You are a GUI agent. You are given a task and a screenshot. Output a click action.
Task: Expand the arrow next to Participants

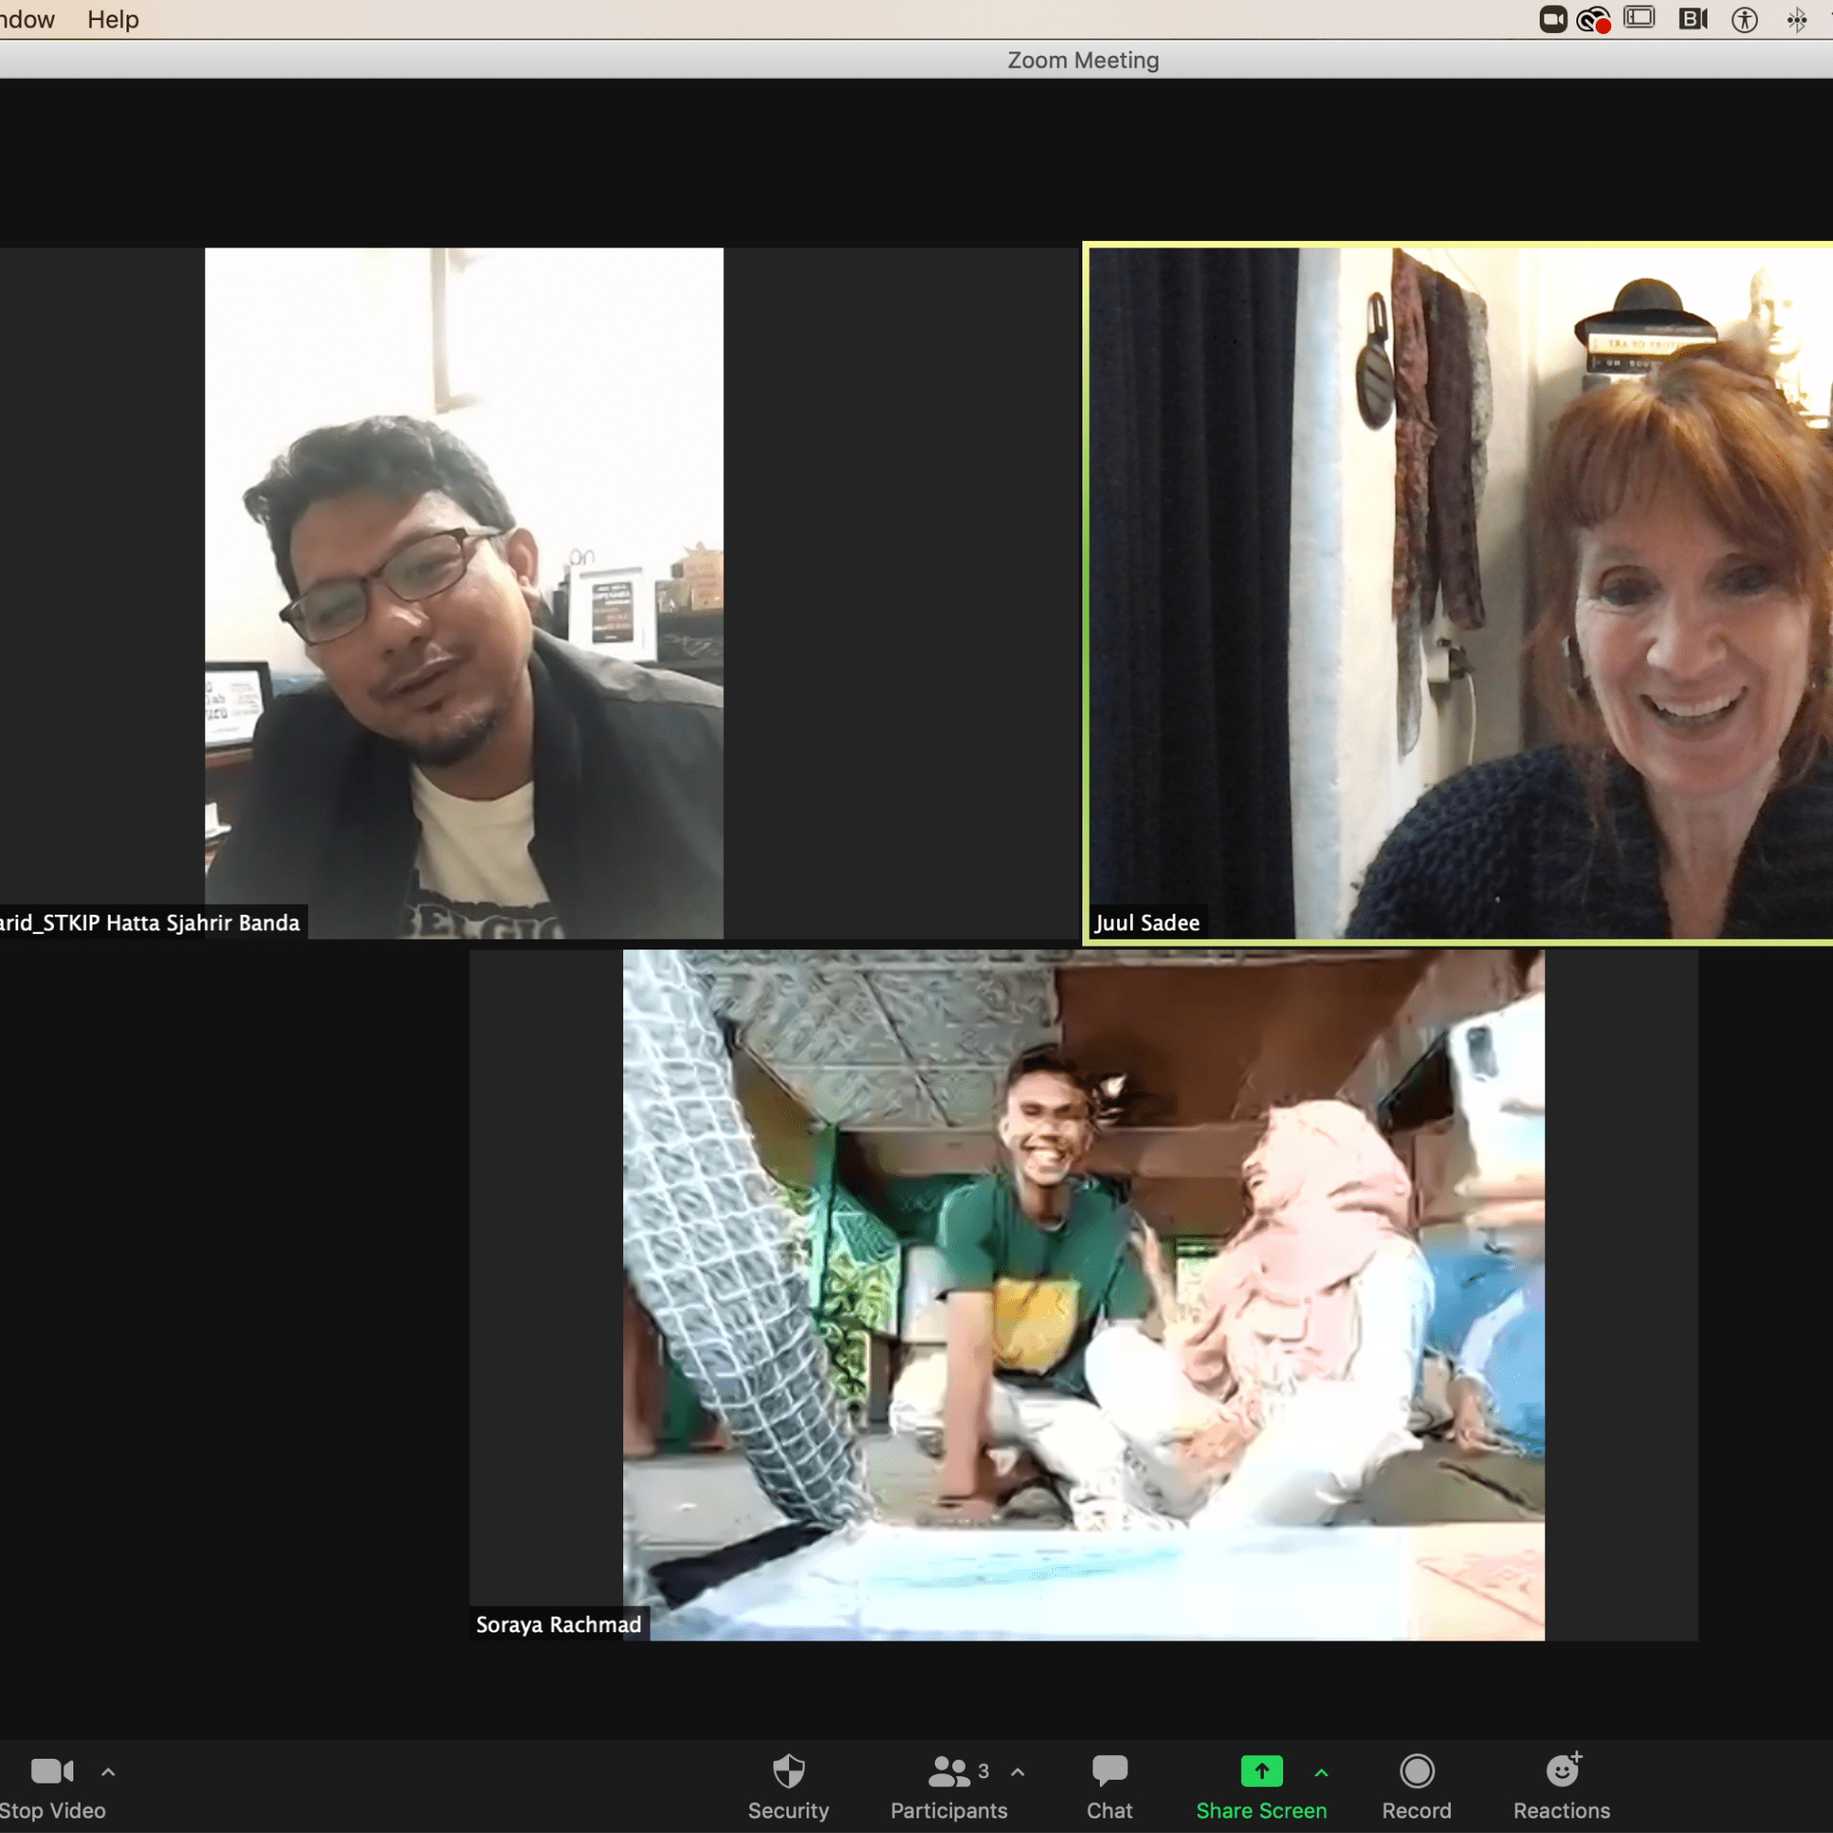[1018, 1772]
